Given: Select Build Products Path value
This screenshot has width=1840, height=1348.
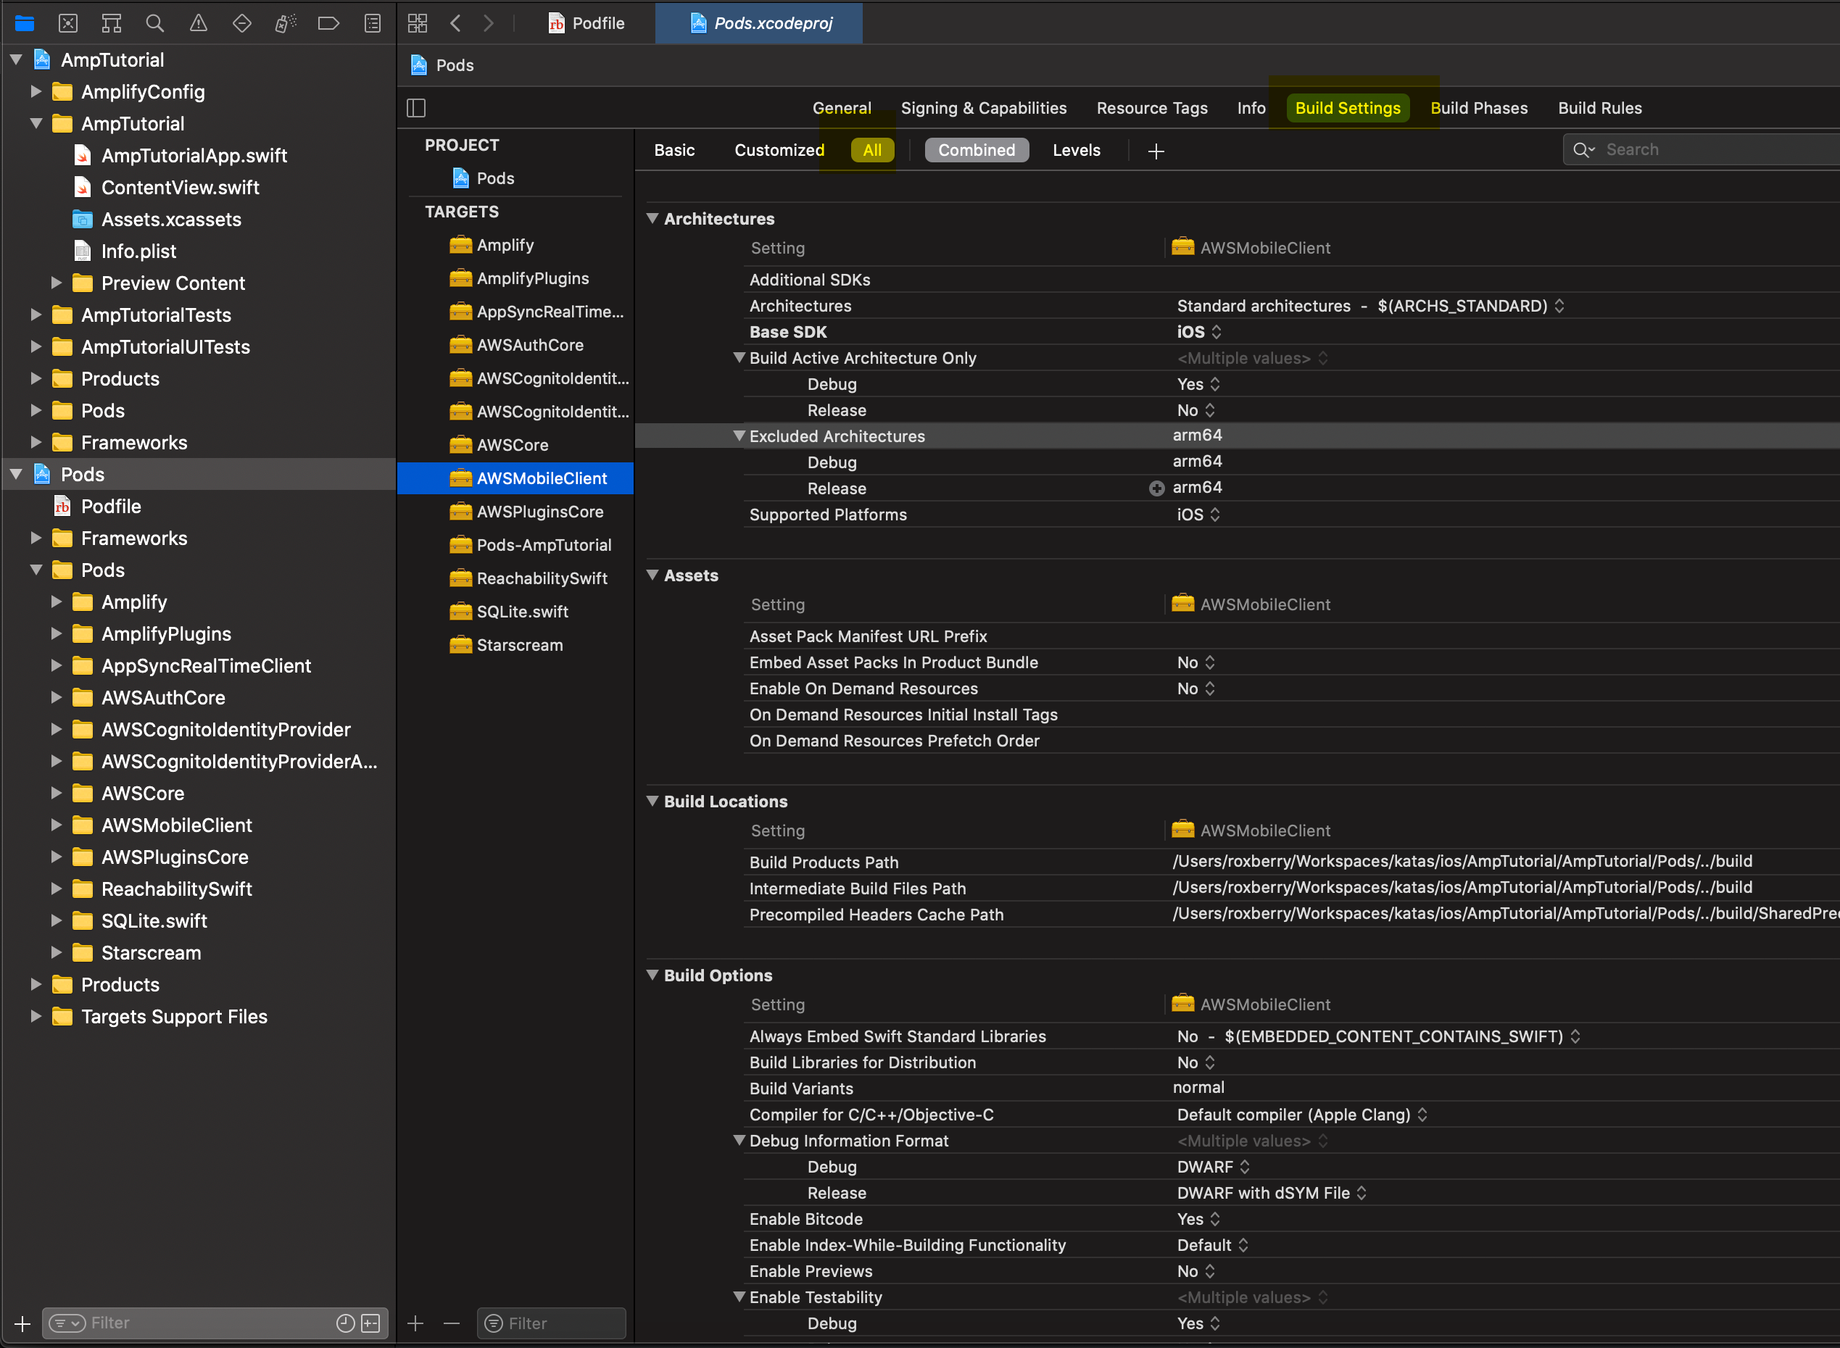Looking at the screenshot, I should click(x=1462, y=862).
